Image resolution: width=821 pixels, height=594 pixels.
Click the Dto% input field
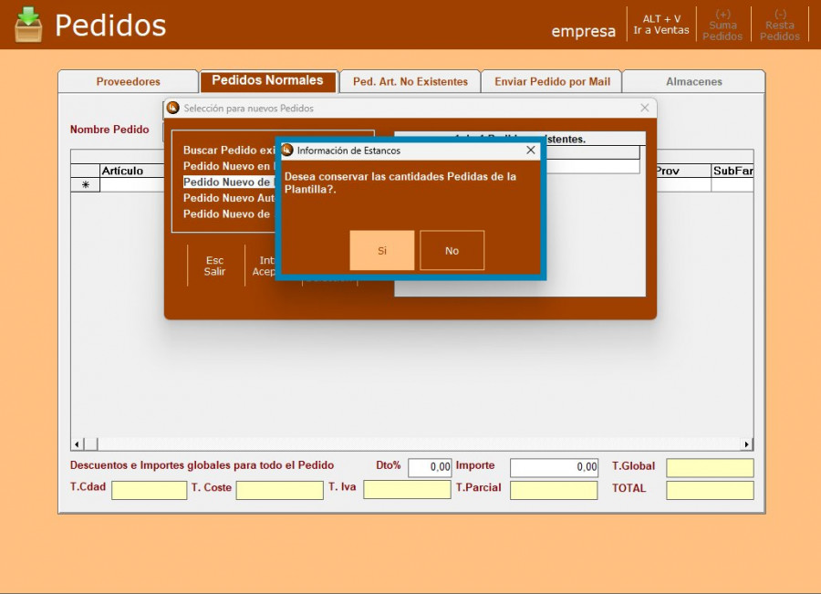tap(430, 467)
